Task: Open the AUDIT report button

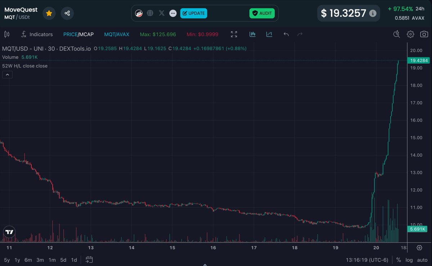Action: point(262,13)
